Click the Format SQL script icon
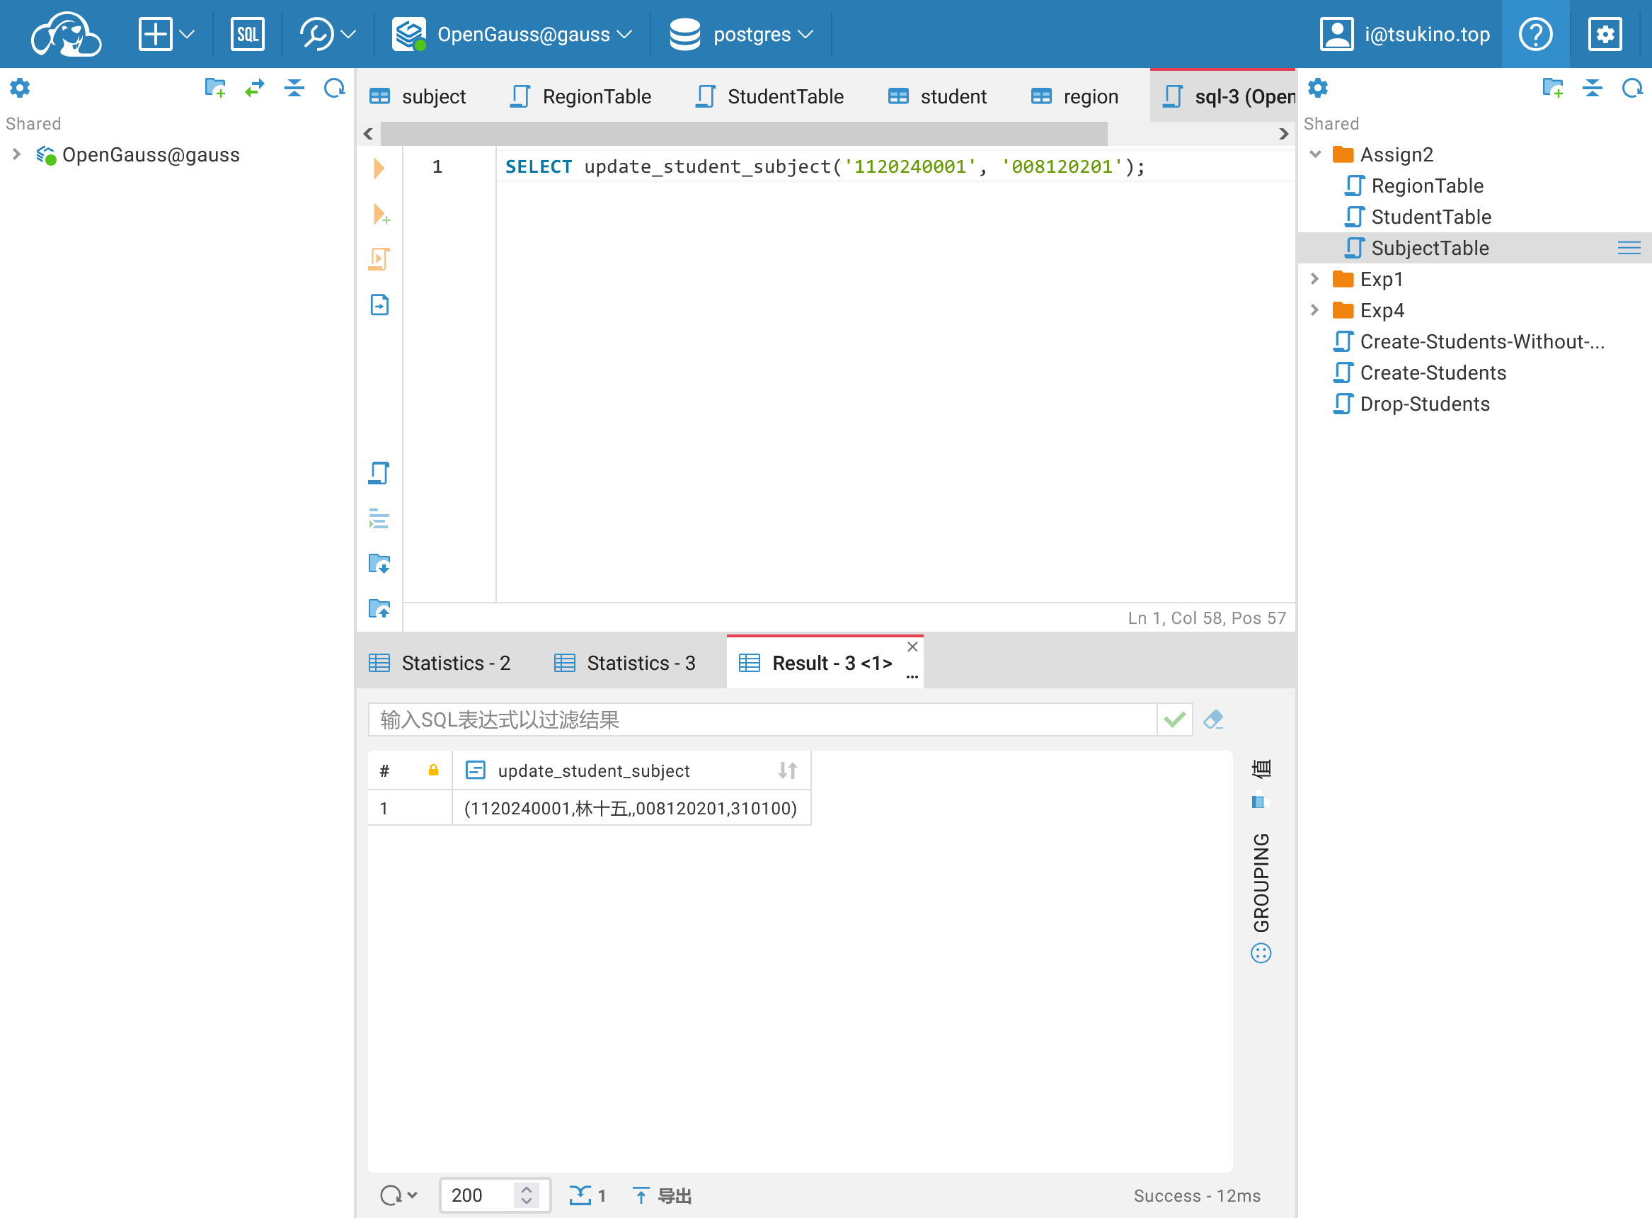 point(379,518)
